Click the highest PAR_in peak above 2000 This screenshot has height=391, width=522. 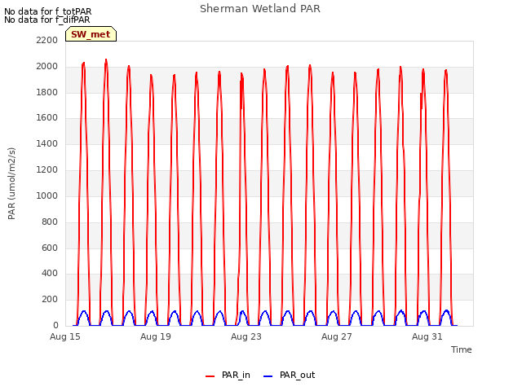tap(106, 60)
